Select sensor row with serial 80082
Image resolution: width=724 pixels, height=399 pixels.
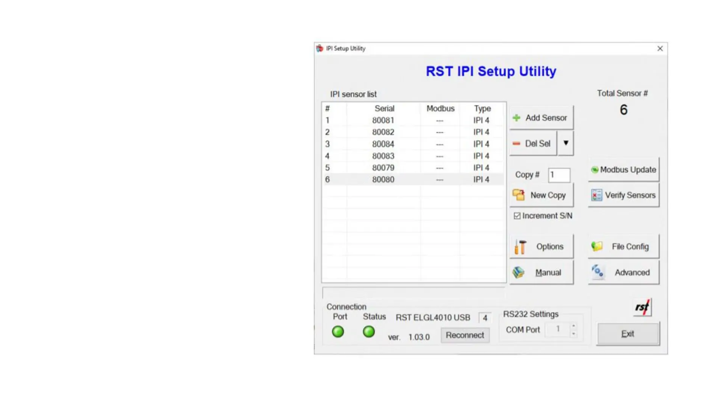click(413, 132)
